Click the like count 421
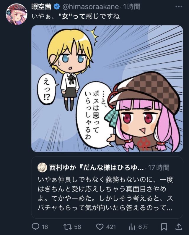 111,227
